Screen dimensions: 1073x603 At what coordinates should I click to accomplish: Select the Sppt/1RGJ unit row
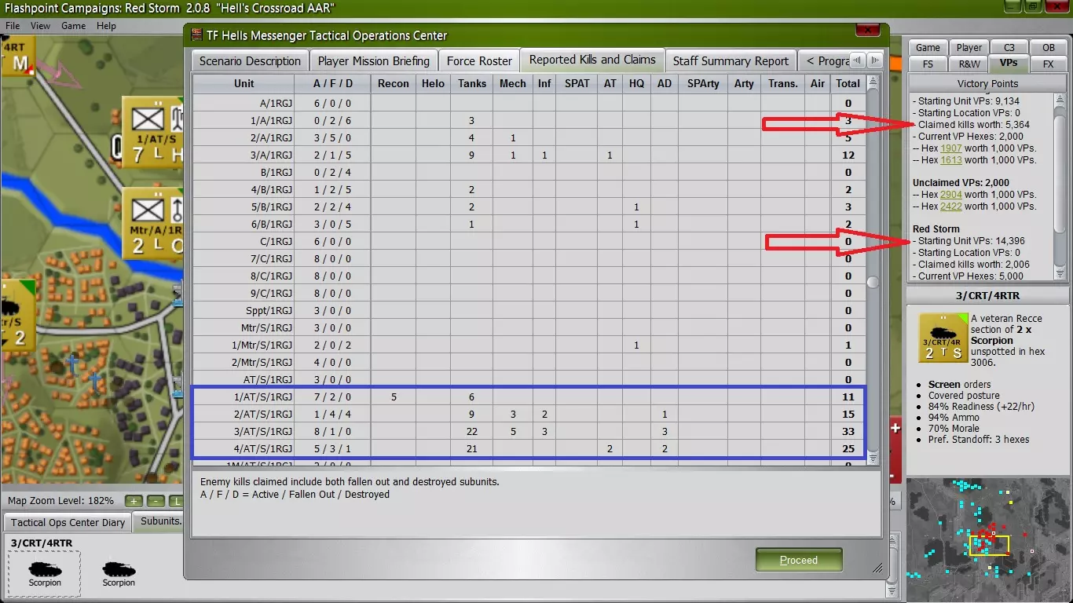(x=528, y=310)
